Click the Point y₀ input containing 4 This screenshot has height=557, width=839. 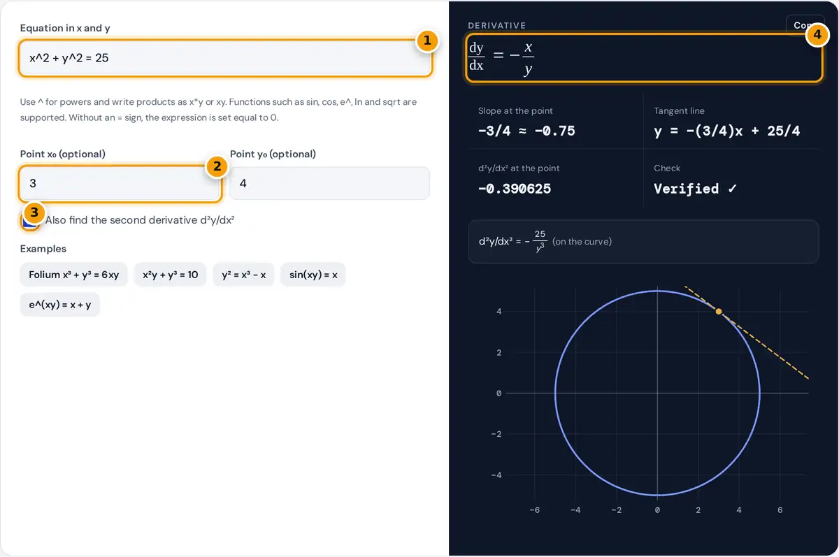330,184
